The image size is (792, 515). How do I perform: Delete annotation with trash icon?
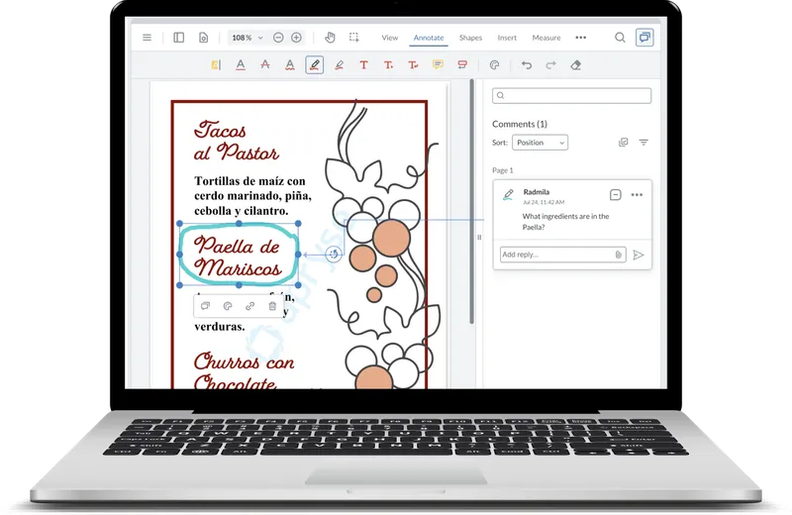tap(273, 306)
